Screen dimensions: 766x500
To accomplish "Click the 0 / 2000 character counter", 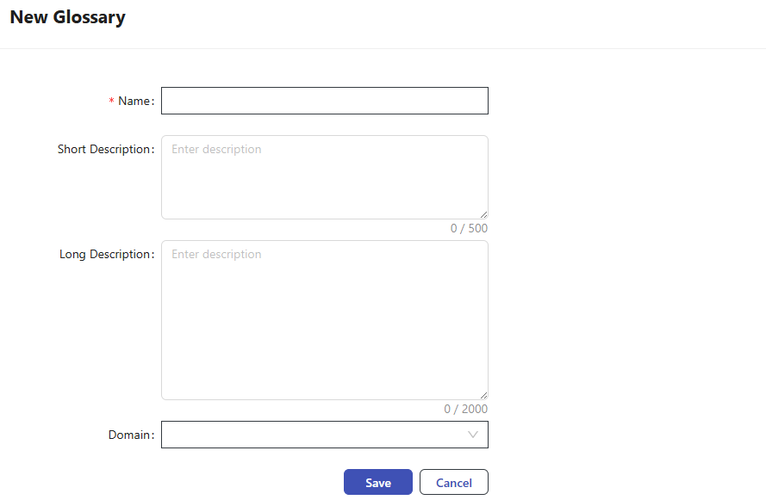I will pyautogui.click(x=465, y=410).
